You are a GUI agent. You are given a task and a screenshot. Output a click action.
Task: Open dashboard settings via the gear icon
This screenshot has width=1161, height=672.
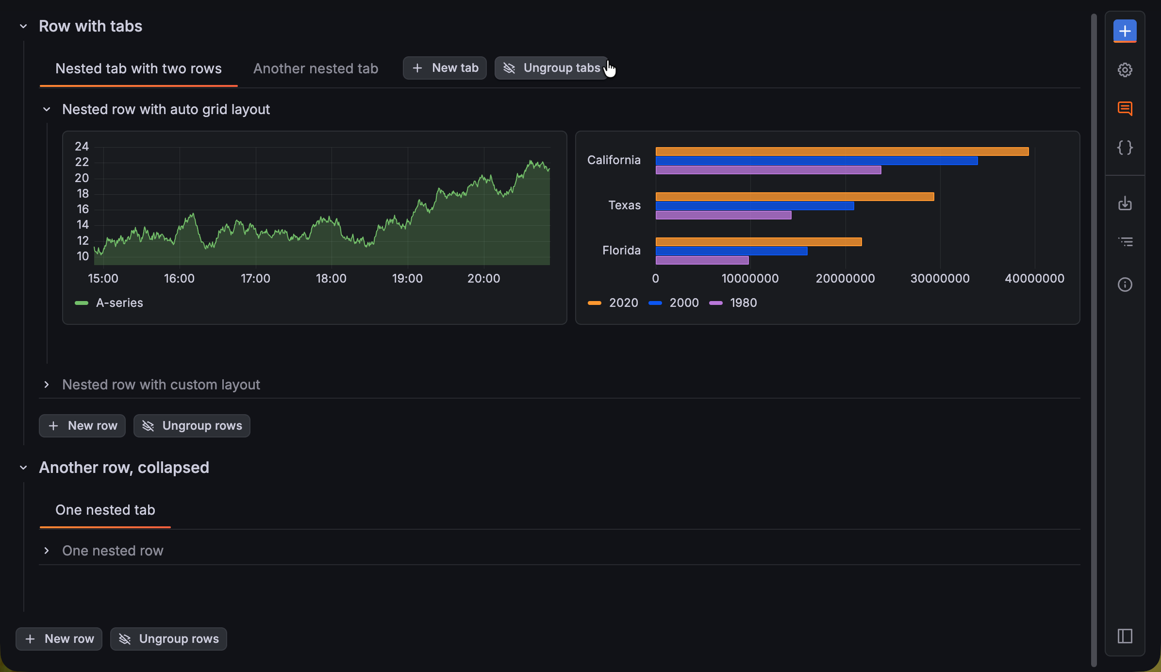click(1125, 69)
